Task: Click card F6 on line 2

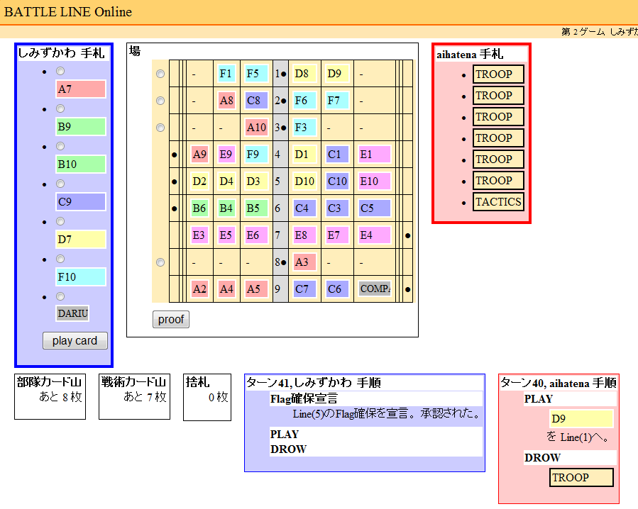Action: click(x=304, y=101)
